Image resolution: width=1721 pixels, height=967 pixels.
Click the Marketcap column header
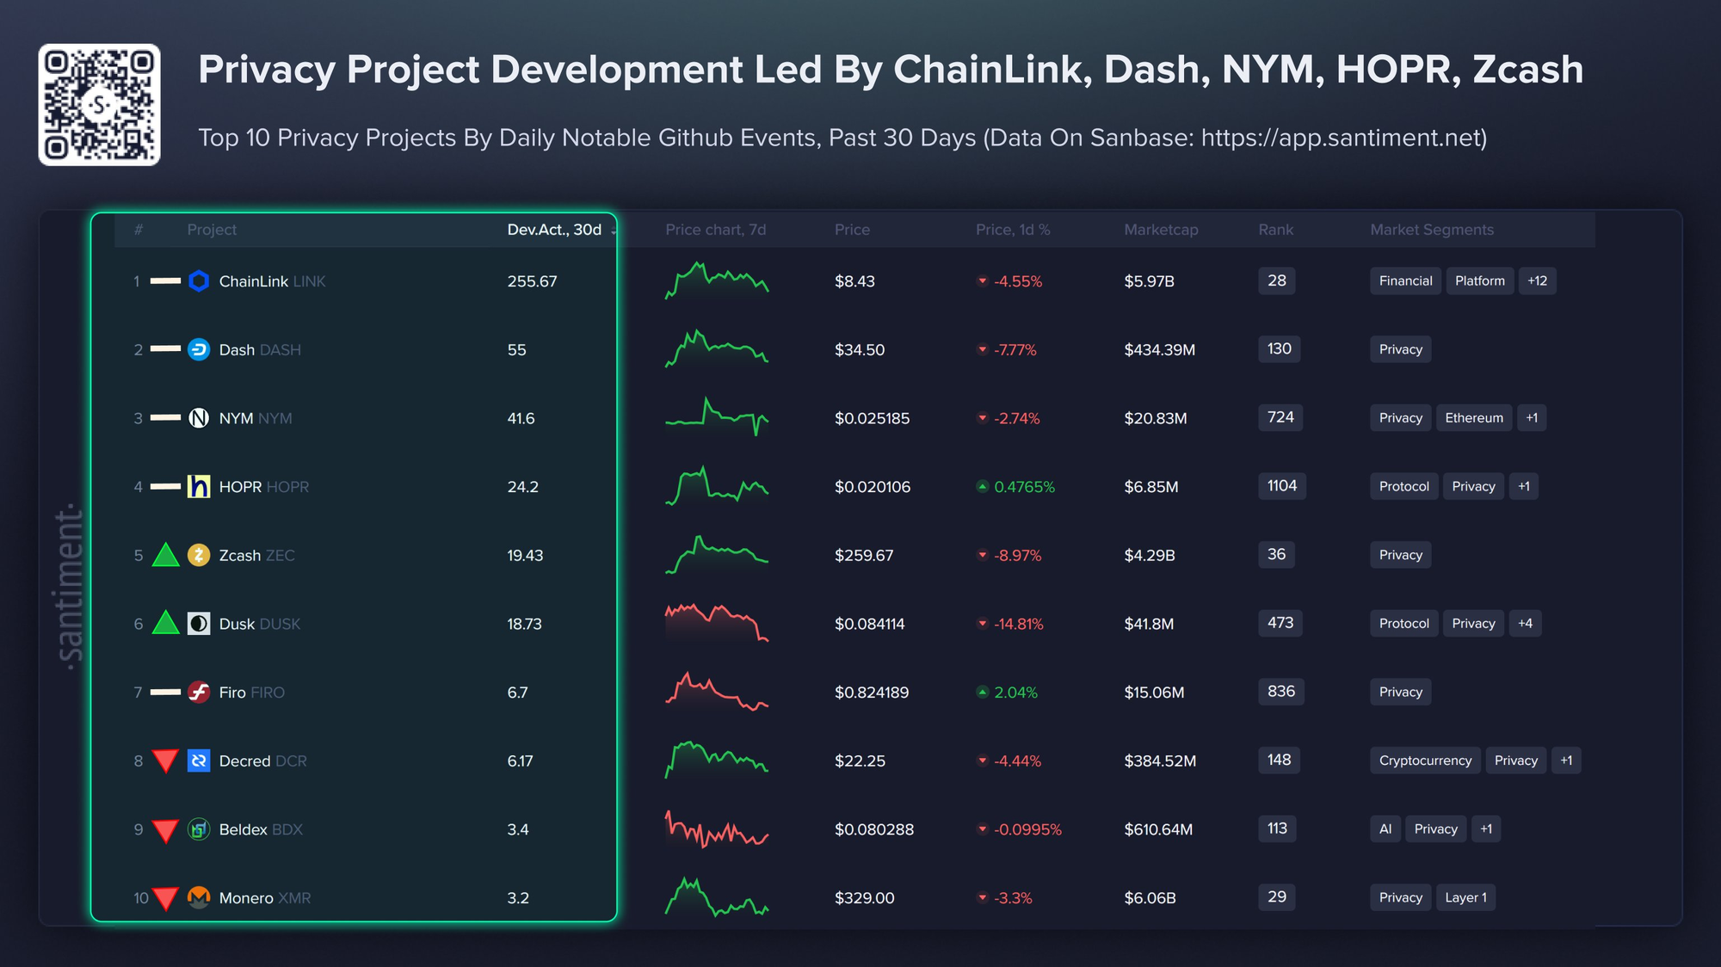point(1161,230)
